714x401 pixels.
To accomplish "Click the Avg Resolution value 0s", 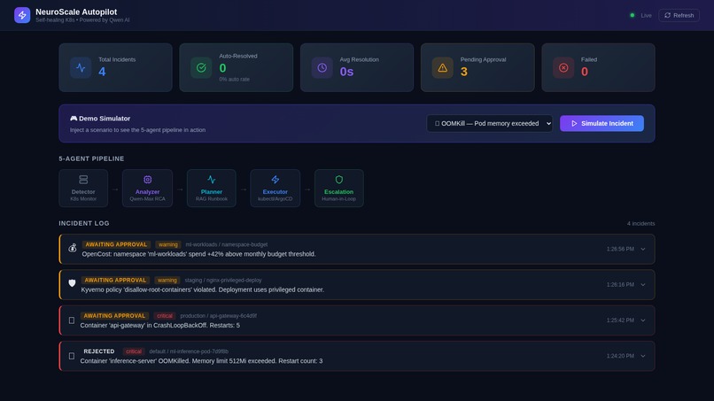I will coord(346,72).
